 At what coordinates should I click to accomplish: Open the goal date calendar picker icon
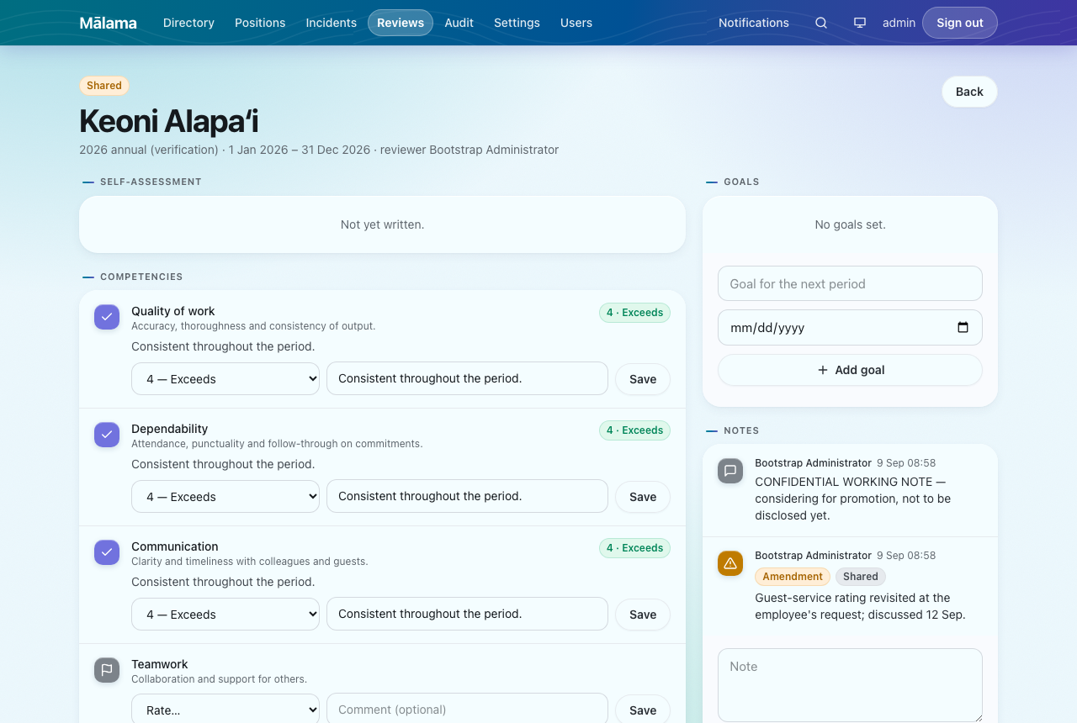click(963, 328)
